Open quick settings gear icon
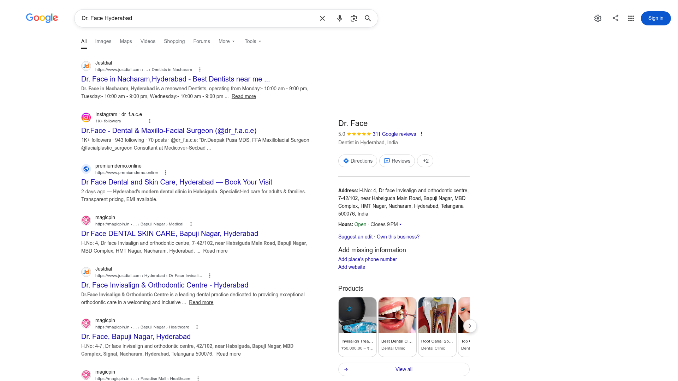 point(598,18)
